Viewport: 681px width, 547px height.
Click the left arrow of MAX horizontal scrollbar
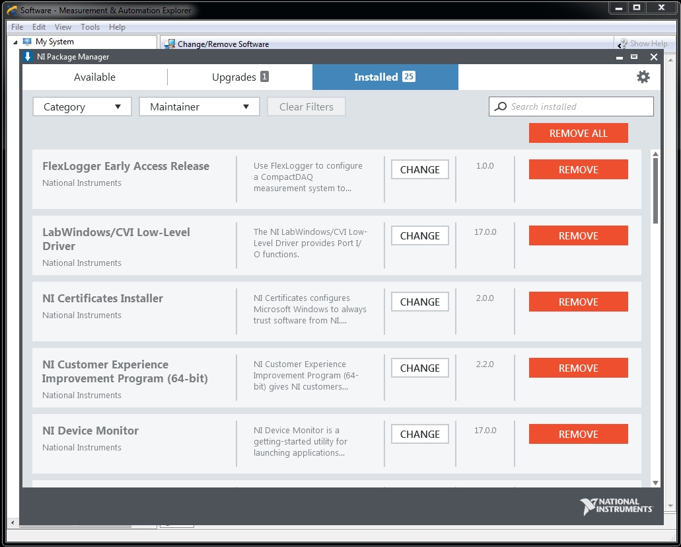[13, 523]
